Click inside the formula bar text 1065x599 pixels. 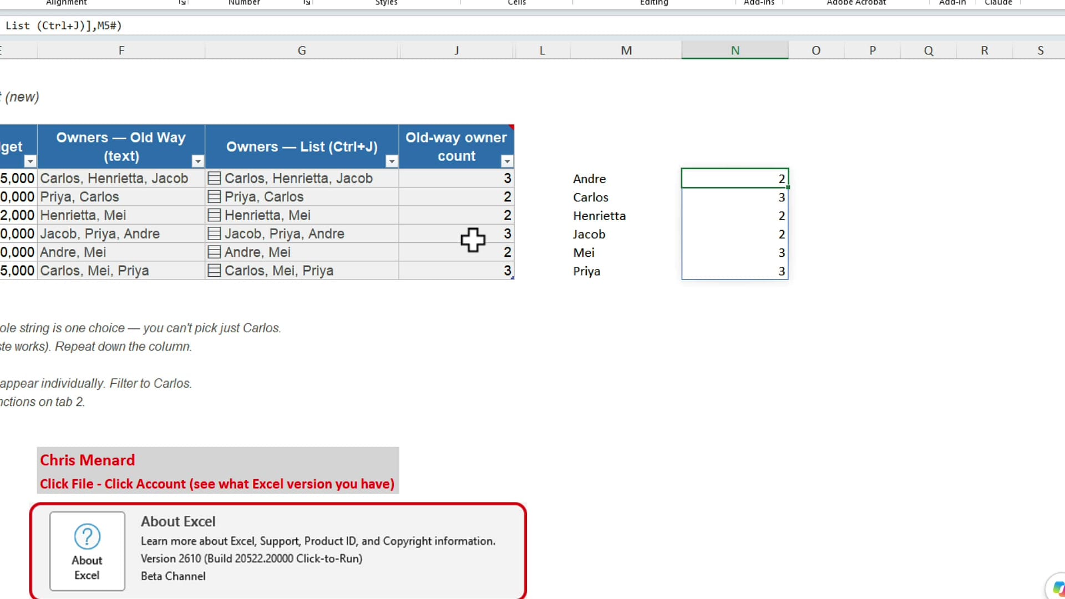[x=63, y=26]
